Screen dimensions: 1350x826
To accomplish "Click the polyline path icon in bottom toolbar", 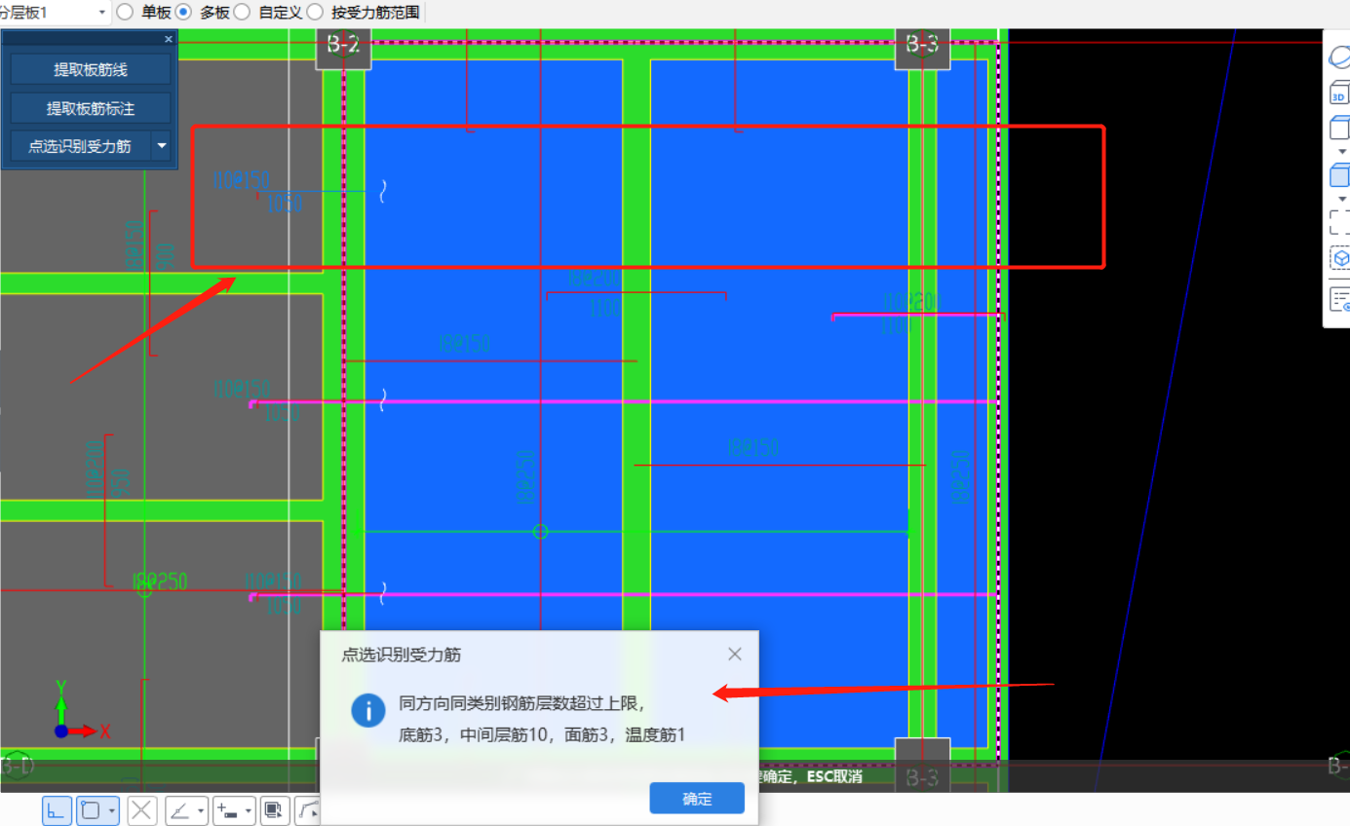I will (x=309, y=810).
